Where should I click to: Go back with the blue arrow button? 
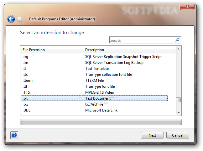click(11, 19)
